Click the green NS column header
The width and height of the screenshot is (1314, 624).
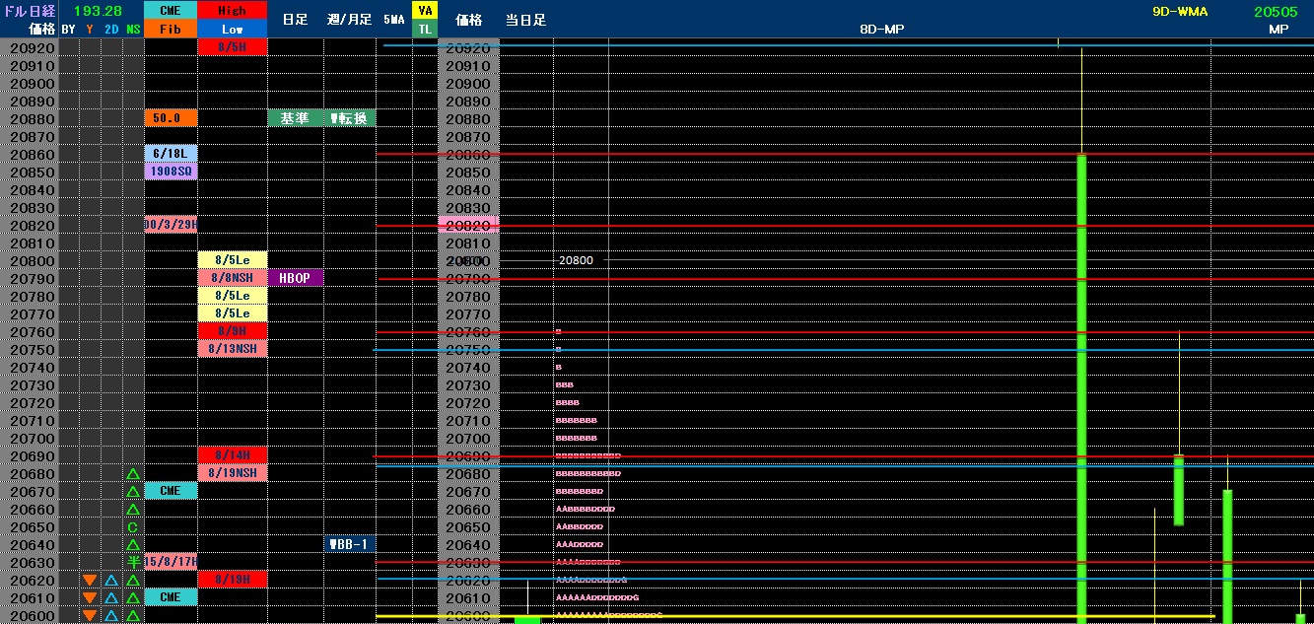pyautogui.click(x=133, y=30)
